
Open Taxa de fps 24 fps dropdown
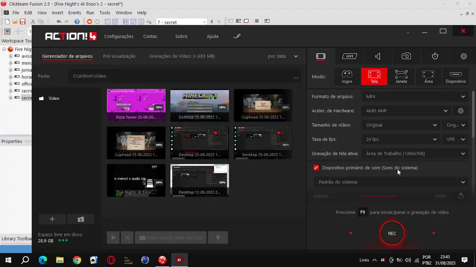click(x=401, y=139)
